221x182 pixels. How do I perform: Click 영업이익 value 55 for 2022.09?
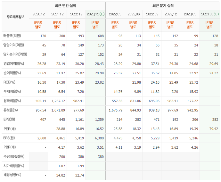coord(158,45)
